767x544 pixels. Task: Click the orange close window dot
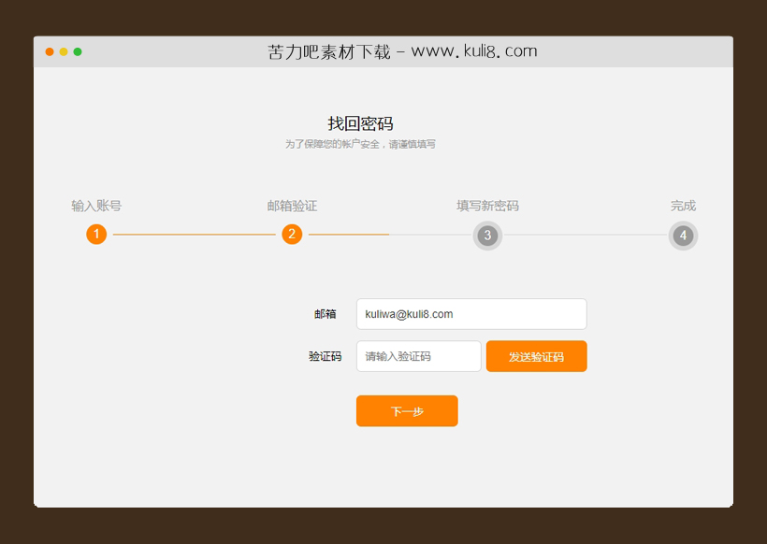point(50,51)
